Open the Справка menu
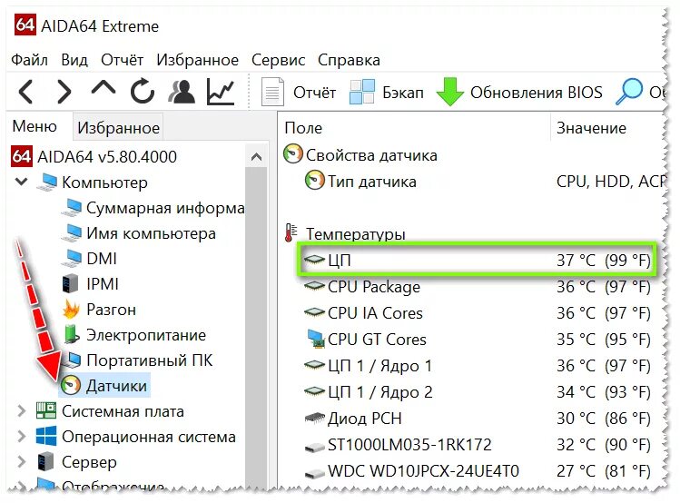Viewport: 680px width, 503px height. [349, 60]
